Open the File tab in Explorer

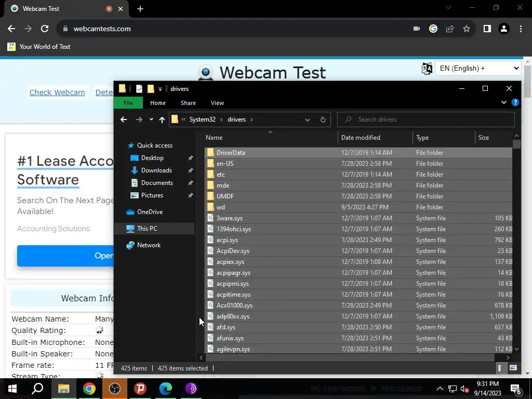tap(128, 103)
